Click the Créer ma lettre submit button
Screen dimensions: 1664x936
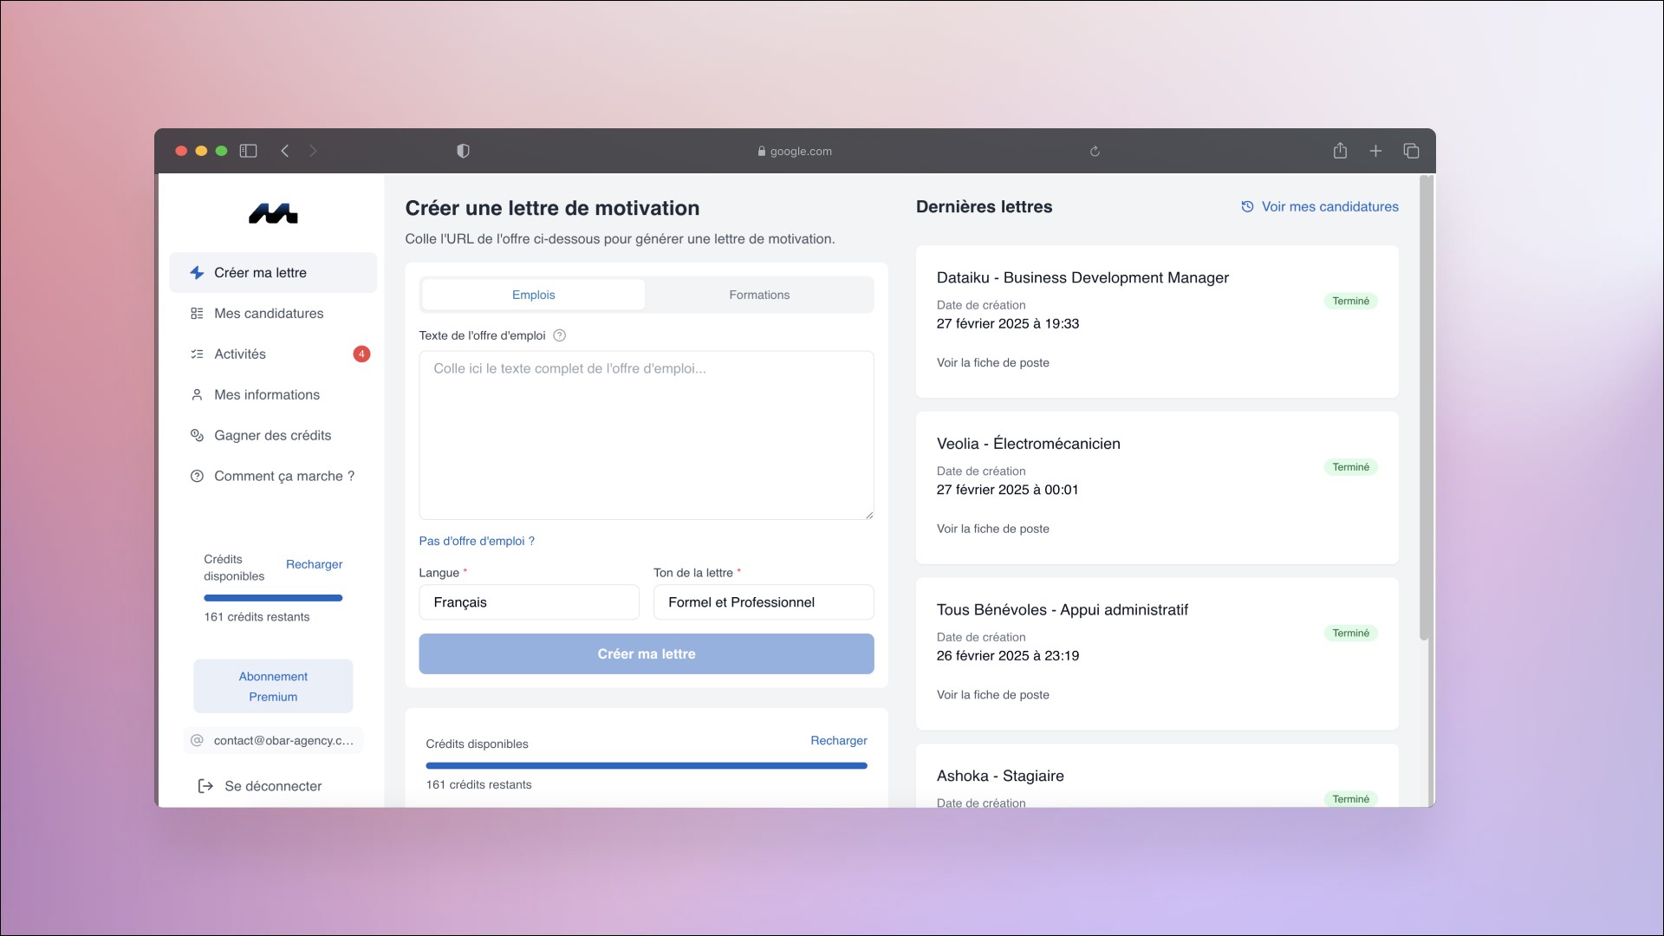pyautogui.click(x=647, y=653)
